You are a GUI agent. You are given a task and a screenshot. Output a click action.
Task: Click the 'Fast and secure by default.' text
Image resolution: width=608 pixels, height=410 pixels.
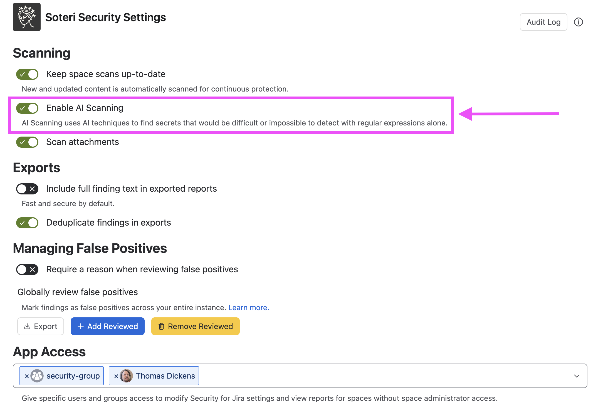point(68,204)
